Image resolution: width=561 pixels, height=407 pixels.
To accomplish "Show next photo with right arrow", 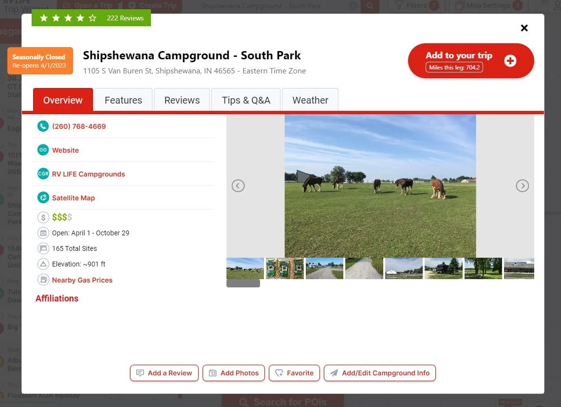I will click(523, 186).
